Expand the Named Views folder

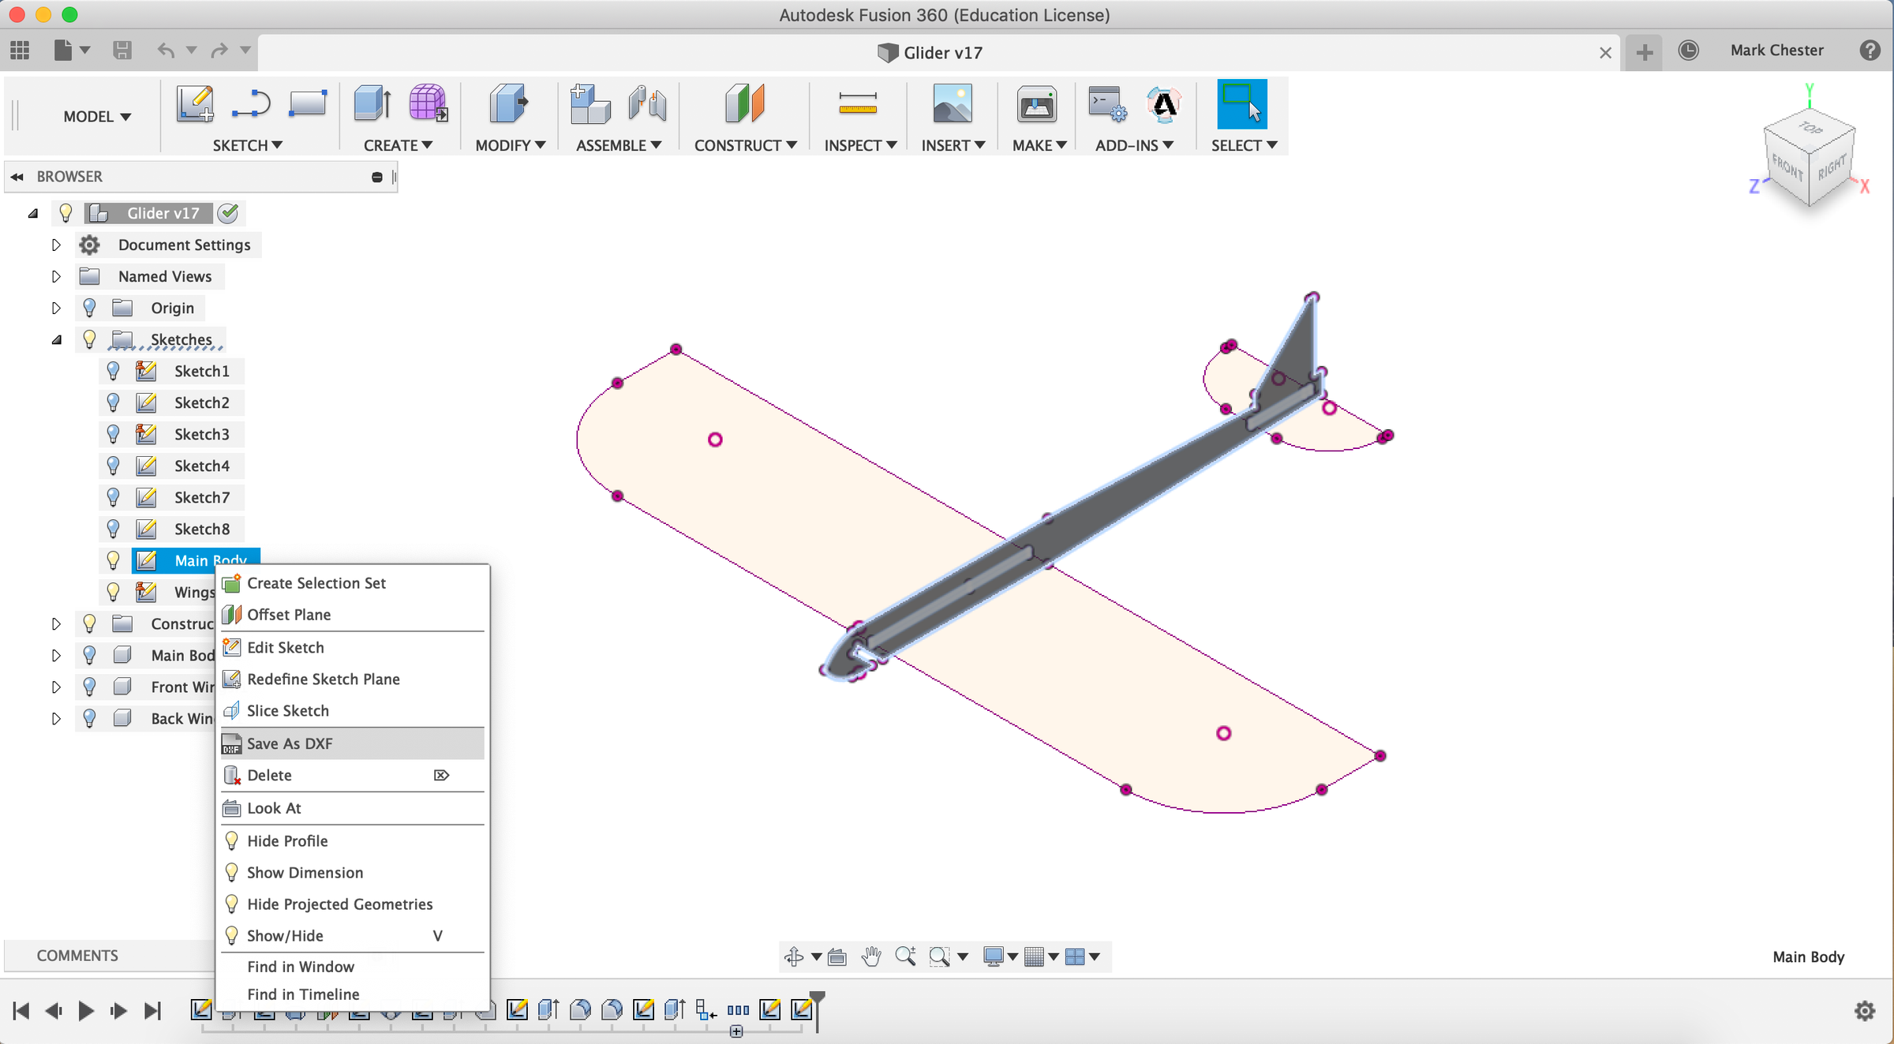(x=56, y=276)
